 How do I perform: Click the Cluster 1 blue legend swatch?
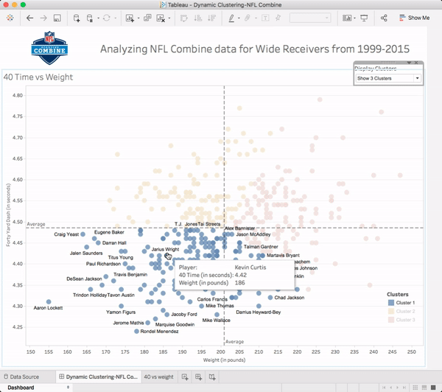pyautogui.click(x=391, y=303)
